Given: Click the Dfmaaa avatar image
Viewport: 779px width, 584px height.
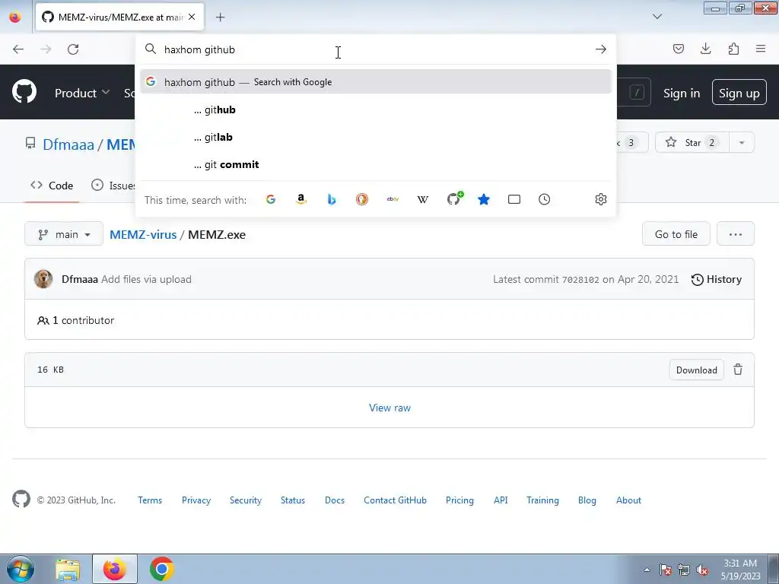Looking at the screenshot, I should point(43,279).
